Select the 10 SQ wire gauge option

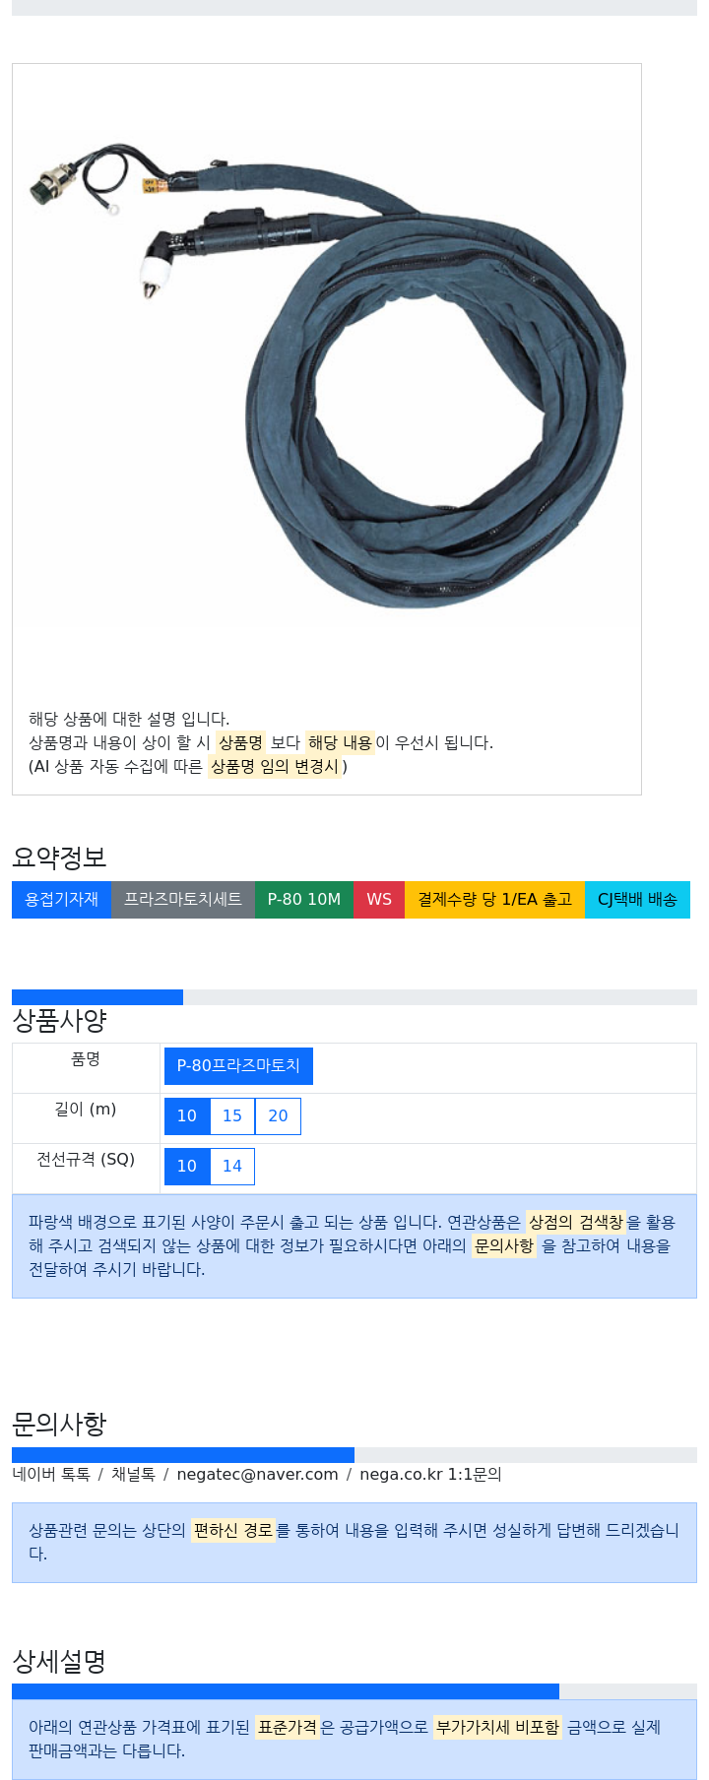187,1166
